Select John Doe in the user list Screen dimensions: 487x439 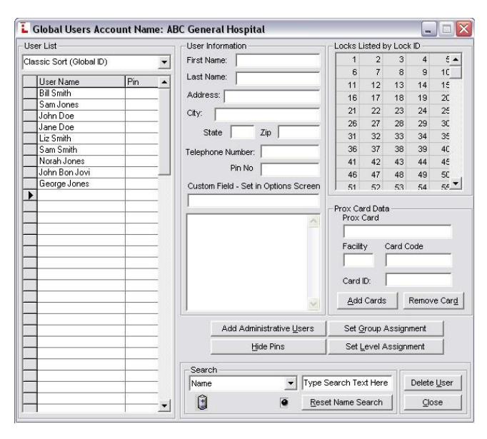(x=81, y=116)
